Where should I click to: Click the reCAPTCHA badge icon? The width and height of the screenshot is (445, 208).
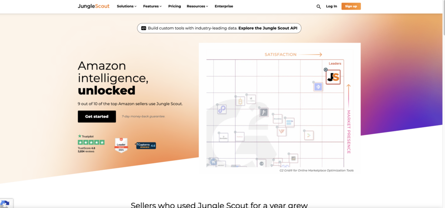pos(5,204)
